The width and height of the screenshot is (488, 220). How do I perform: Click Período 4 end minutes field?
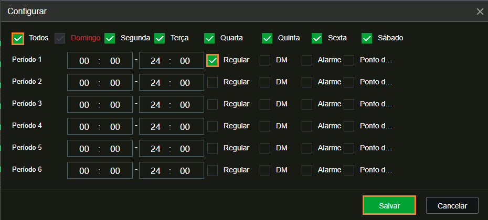click(185, 127)
